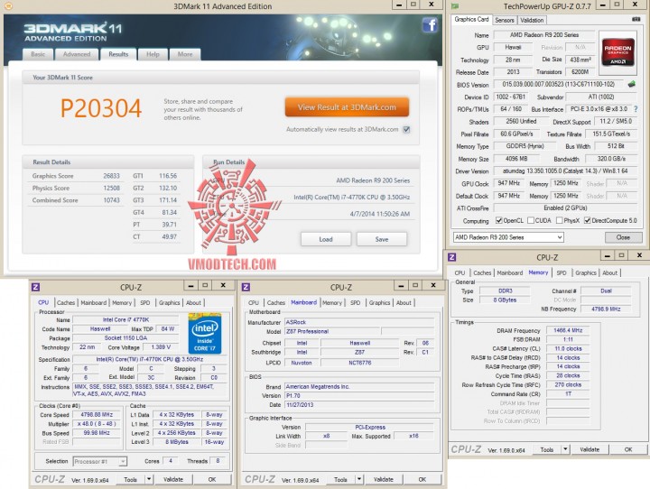Click the Intel Core i7 logo badge

pyautogui.click(x=205, y=333)
